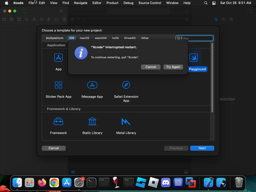
Task: Show the Project navigator folder icon
Action: [x=4, y=19]
